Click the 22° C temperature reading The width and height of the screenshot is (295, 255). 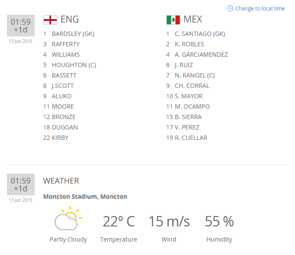click(x=118, y=222)
